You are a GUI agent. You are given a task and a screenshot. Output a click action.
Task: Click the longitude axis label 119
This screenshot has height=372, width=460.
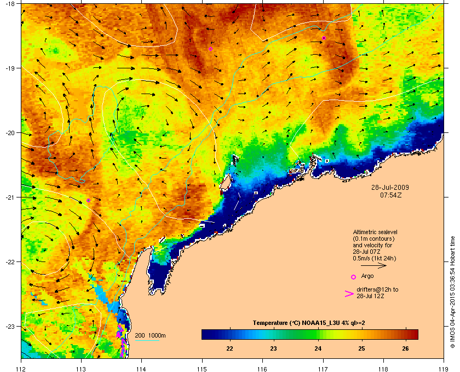[444, 369]
